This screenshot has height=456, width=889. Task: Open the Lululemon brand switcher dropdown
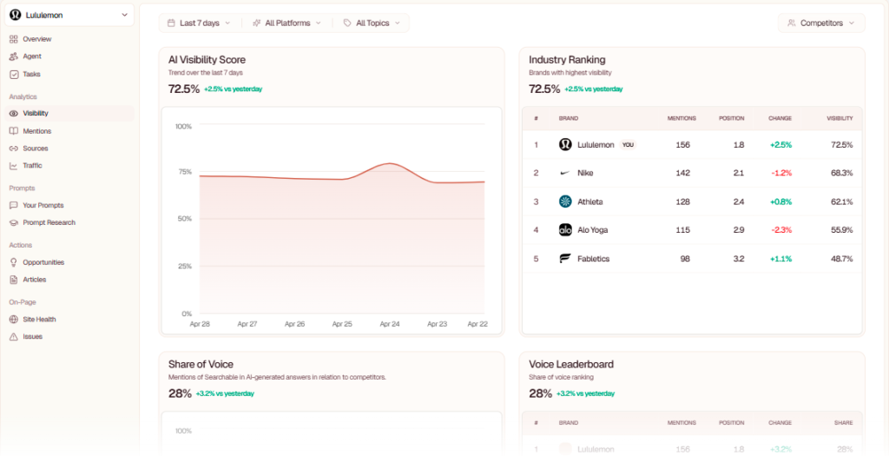click(69, 16)
